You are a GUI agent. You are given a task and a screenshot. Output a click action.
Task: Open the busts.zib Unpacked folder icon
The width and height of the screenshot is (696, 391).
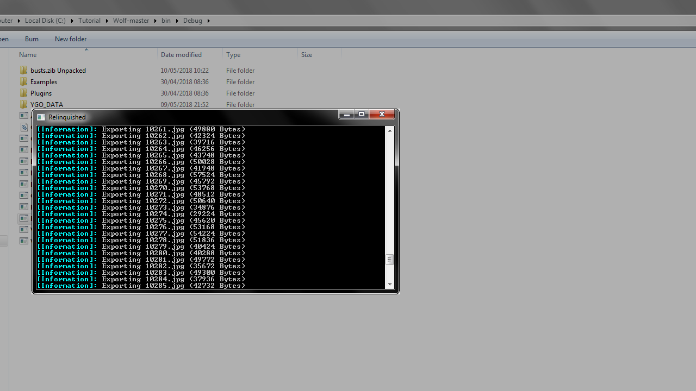[x=23, y=71]
